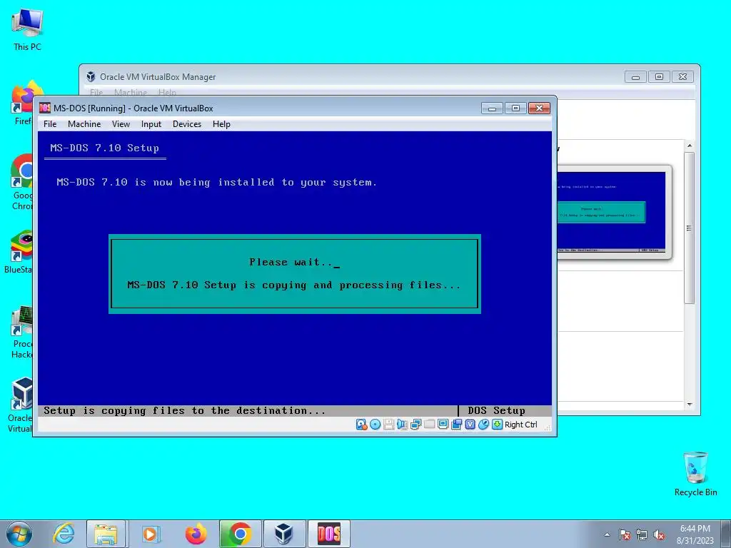
Task: Click the hard disk activity status icon
Action: click(361, 425)
